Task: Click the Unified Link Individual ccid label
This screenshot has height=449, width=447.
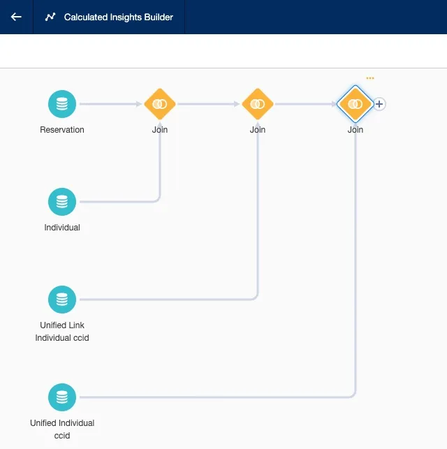Action: [x=62, y=332]
